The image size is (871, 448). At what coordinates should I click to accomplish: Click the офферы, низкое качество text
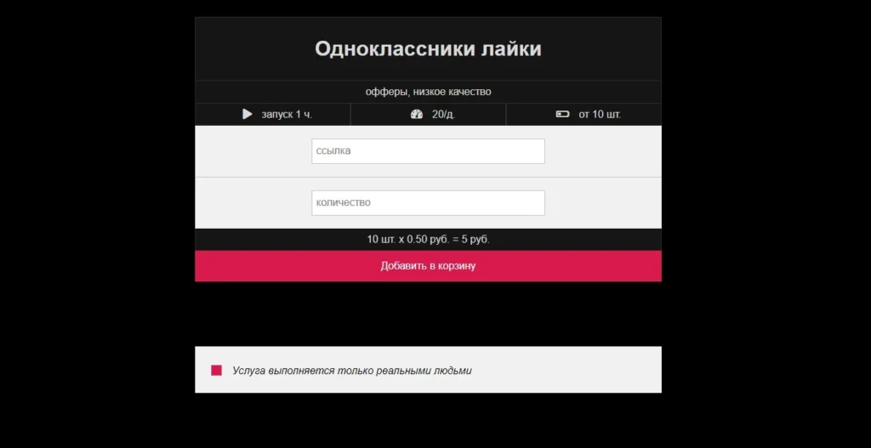coord(429,92)
